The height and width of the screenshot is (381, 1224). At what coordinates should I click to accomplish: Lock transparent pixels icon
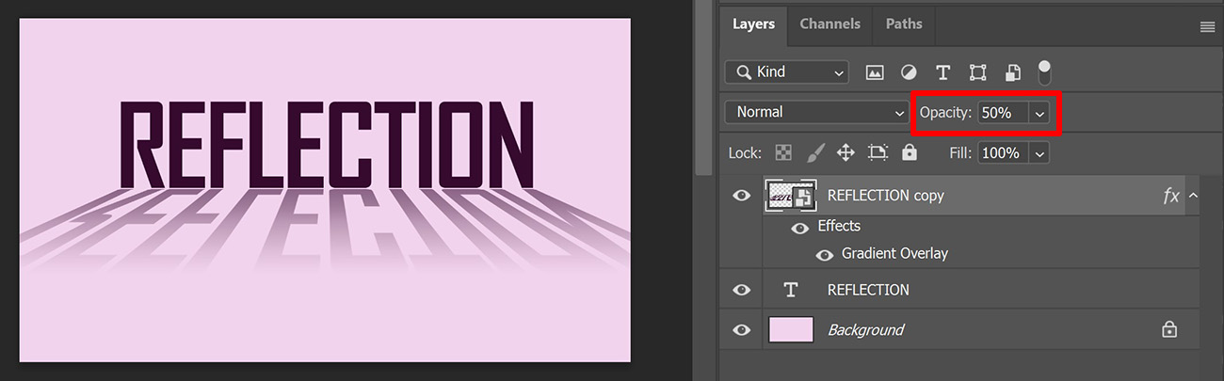[x=783, y=152]
